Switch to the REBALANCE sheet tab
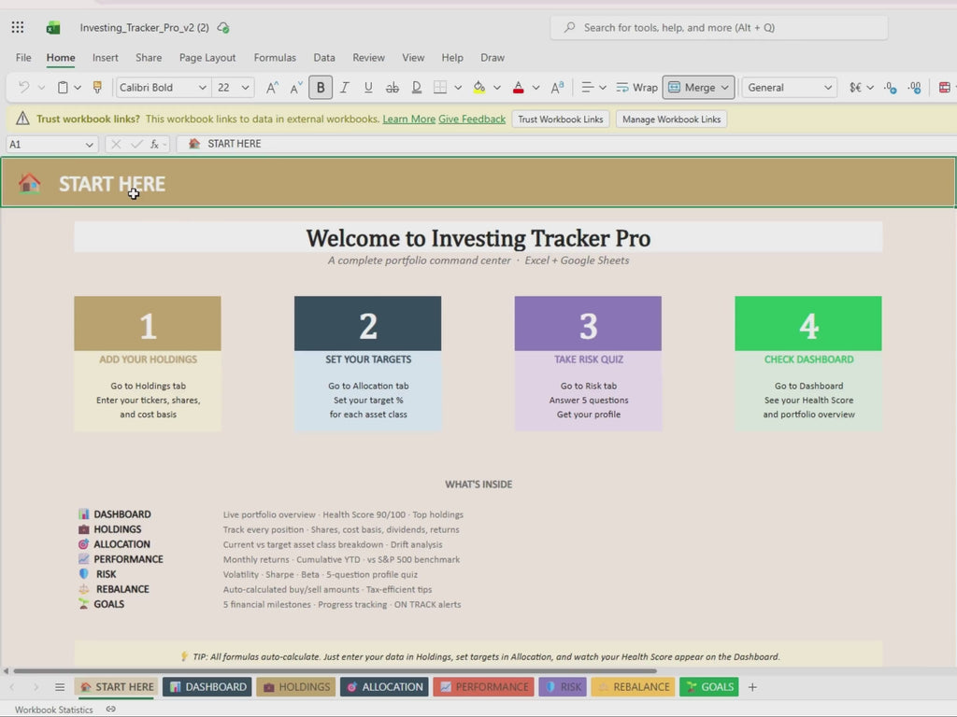This screenshot has width=957, height=717. click(x=633, y=686)
